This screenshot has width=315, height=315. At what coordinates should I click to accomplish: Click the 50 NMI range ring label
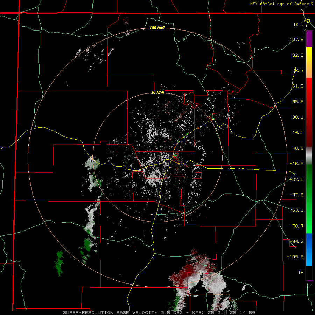coord(157,93)
